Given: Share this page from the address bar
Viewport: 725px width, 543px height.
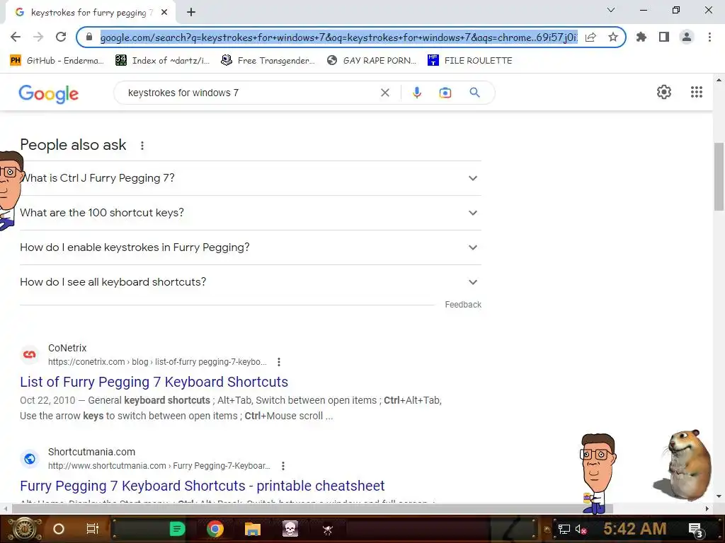Looking at the screenshot, I should (x=590, y=37).
